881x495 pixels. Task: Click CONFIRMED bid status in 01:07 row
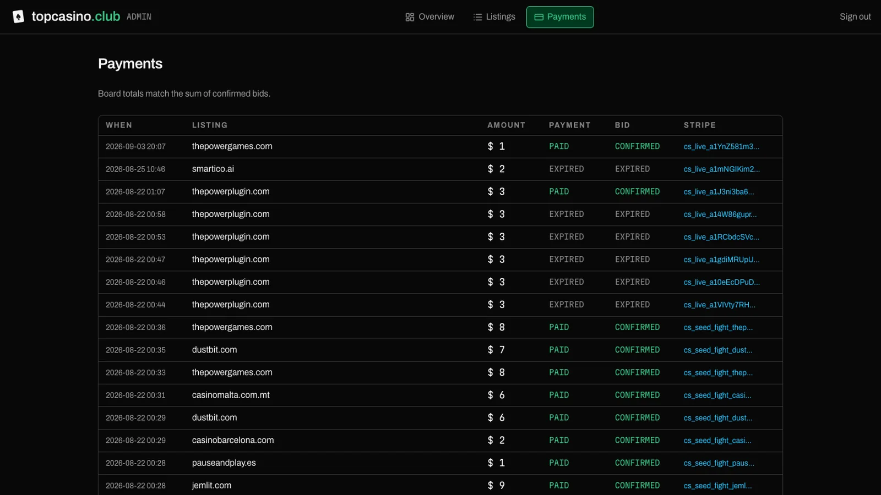click(637, 191)
